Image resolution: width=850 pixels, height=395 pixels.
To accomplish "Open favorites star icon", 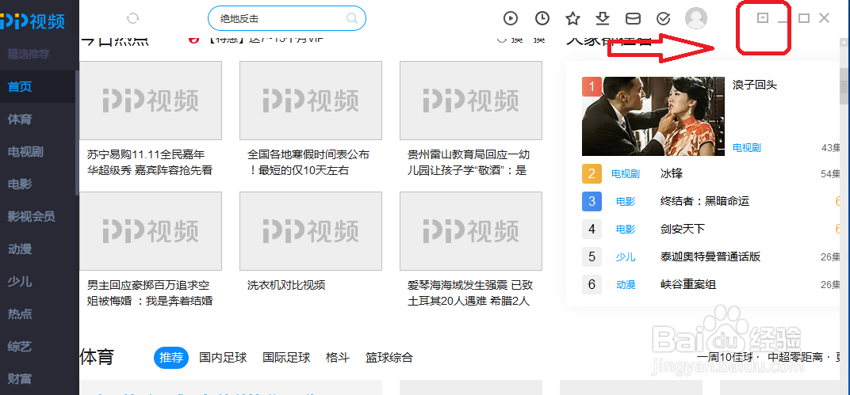I will 572,18.
